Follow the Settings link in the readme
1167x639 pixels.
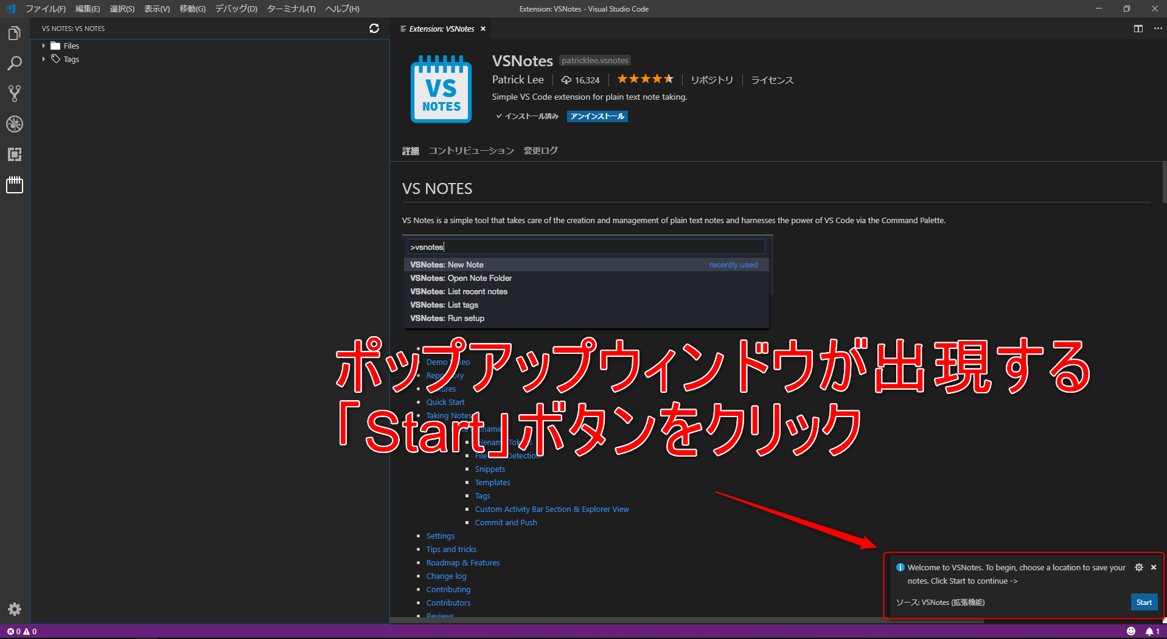[x=441, y=536]
